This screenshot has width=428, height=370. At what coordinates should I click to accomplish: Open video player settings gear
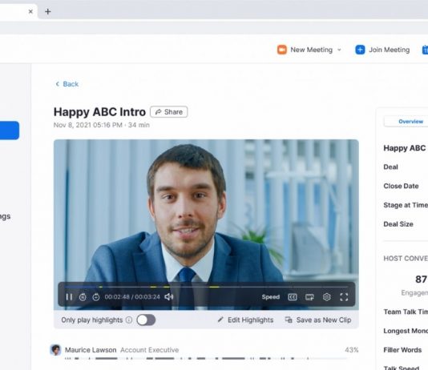click(327, 297)
